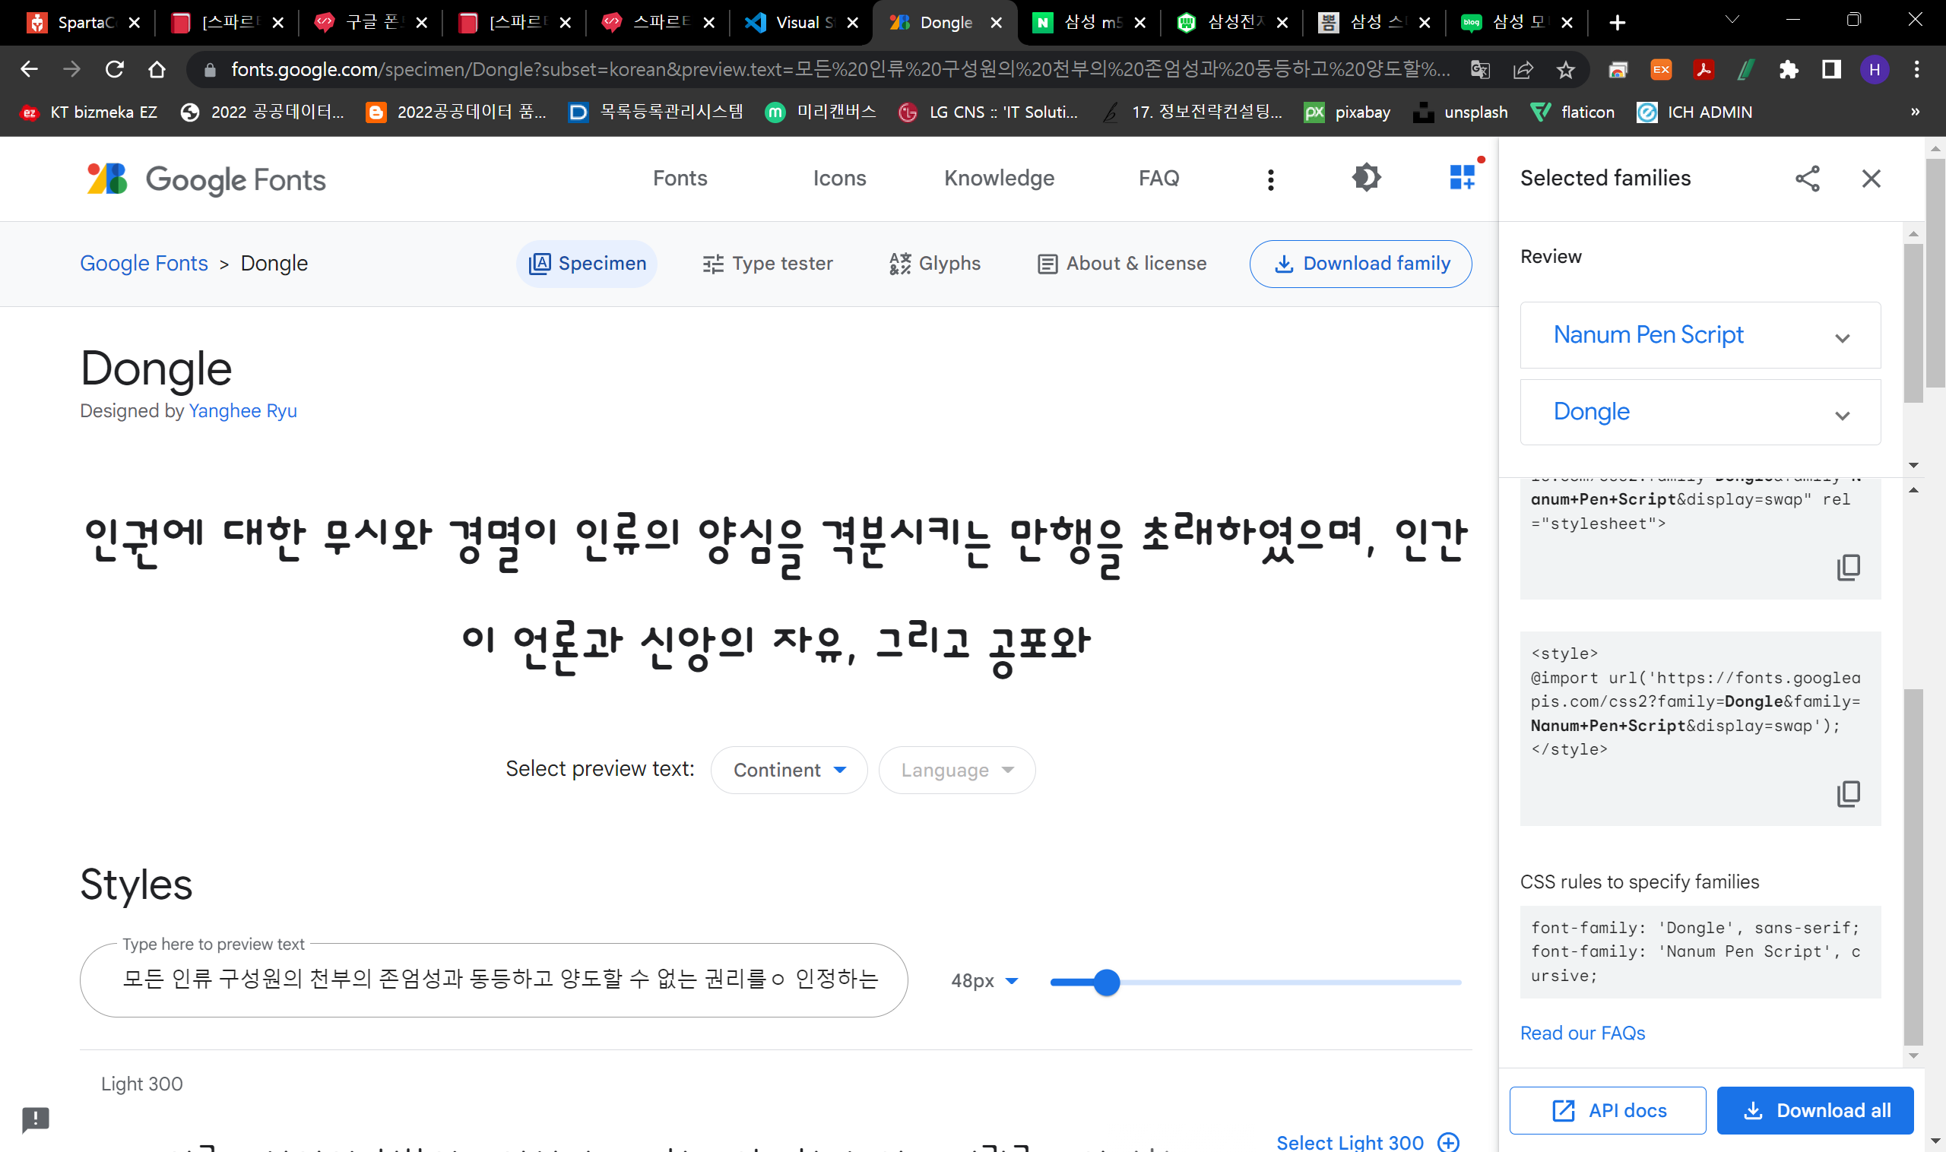Go to Google Fonts breadcrumb link
1946x1152 pixels.
pos(144,263)
